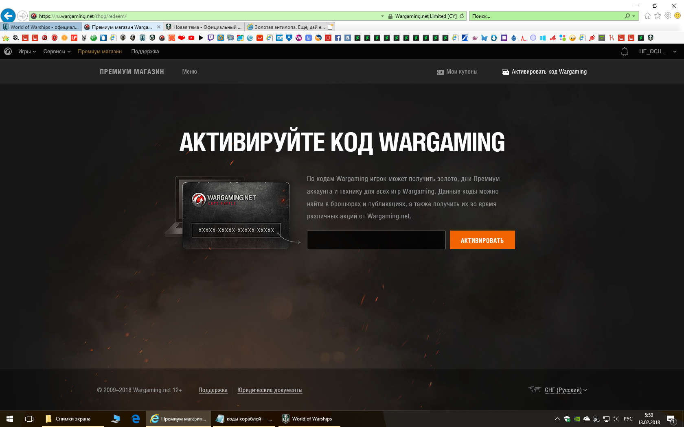Click Активировать код Wargaming link
The height and width of the screenshot is (427, 684).
[544, 72]
